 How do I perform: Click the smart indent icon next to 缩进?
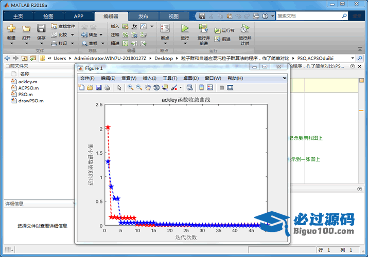(x=126, y=43)
